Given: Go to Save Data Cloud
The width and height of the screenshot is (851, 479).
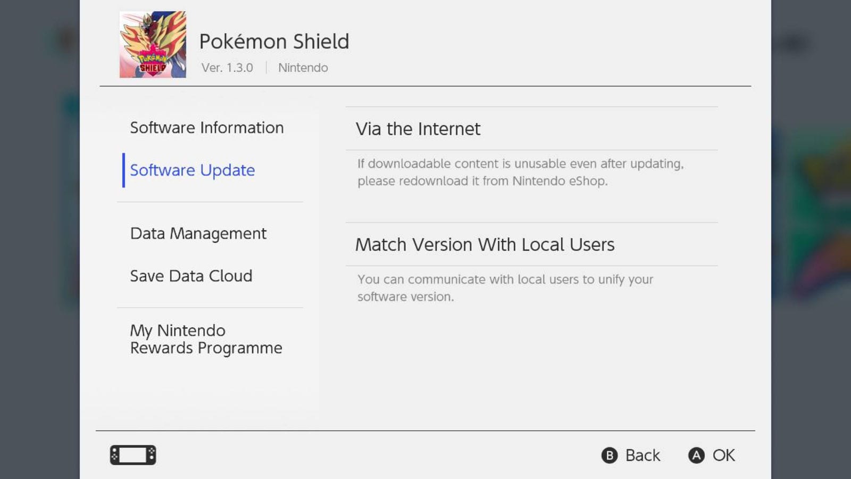Looking at the screenshot, I should coord(191,276).
